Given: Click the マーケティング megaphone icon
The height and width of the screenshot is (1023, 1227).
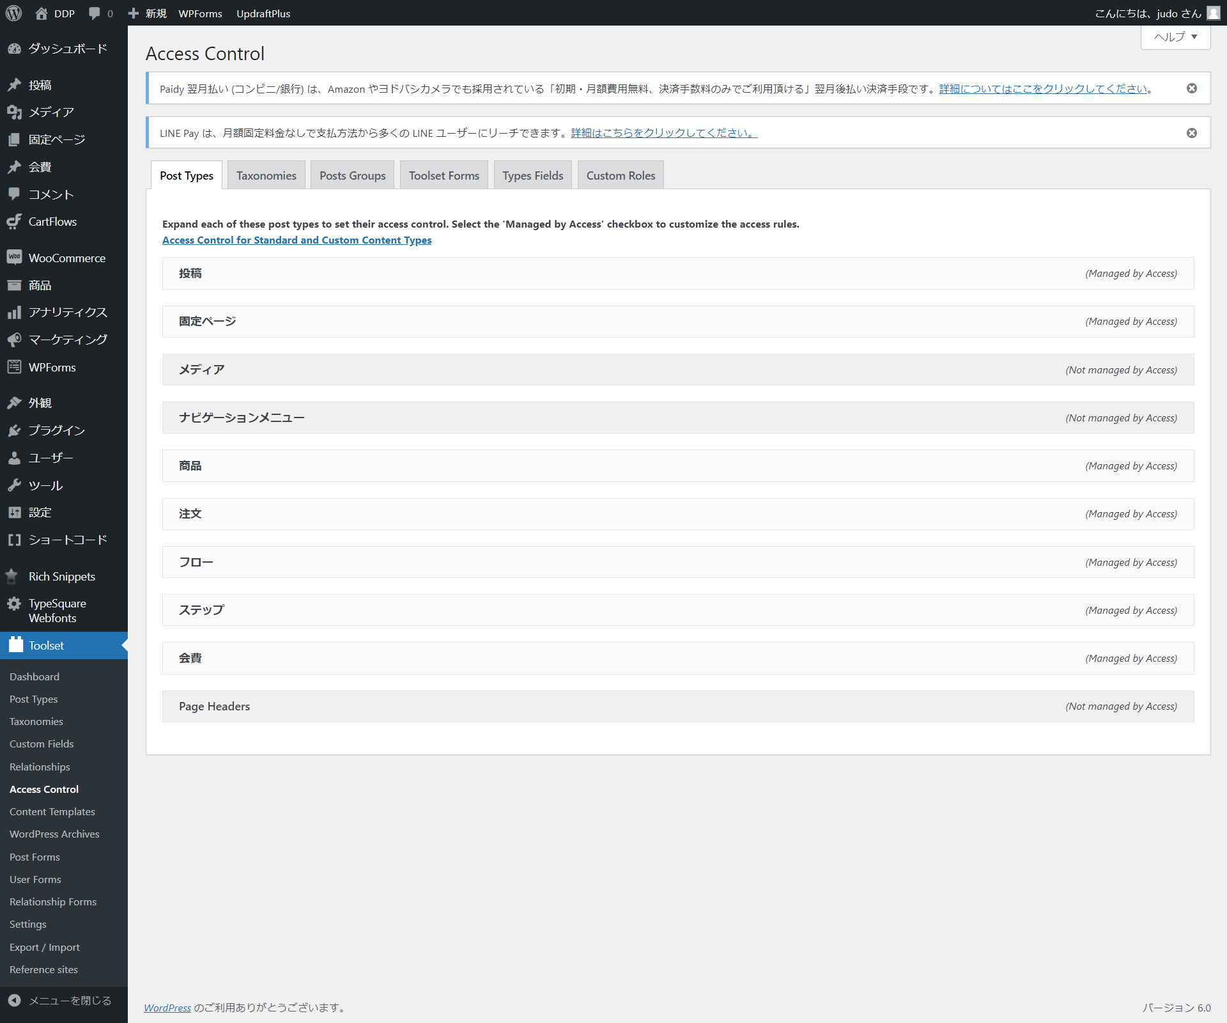Looking at the screenshot, I should [x=14, y=340].
